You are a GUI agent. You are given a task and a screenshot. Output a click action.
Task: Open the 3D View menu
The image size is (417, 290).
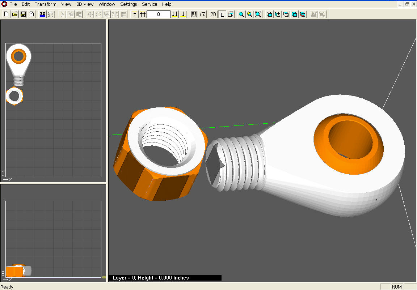85,4
